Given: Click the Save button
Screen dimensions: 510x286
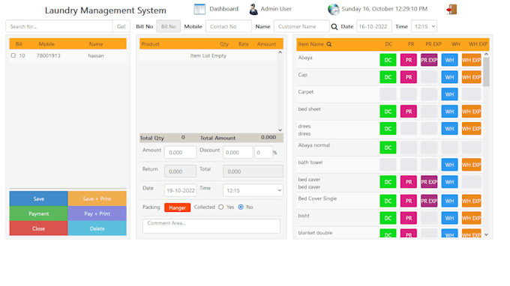Looking at the screenshot, I should point(39,198).
